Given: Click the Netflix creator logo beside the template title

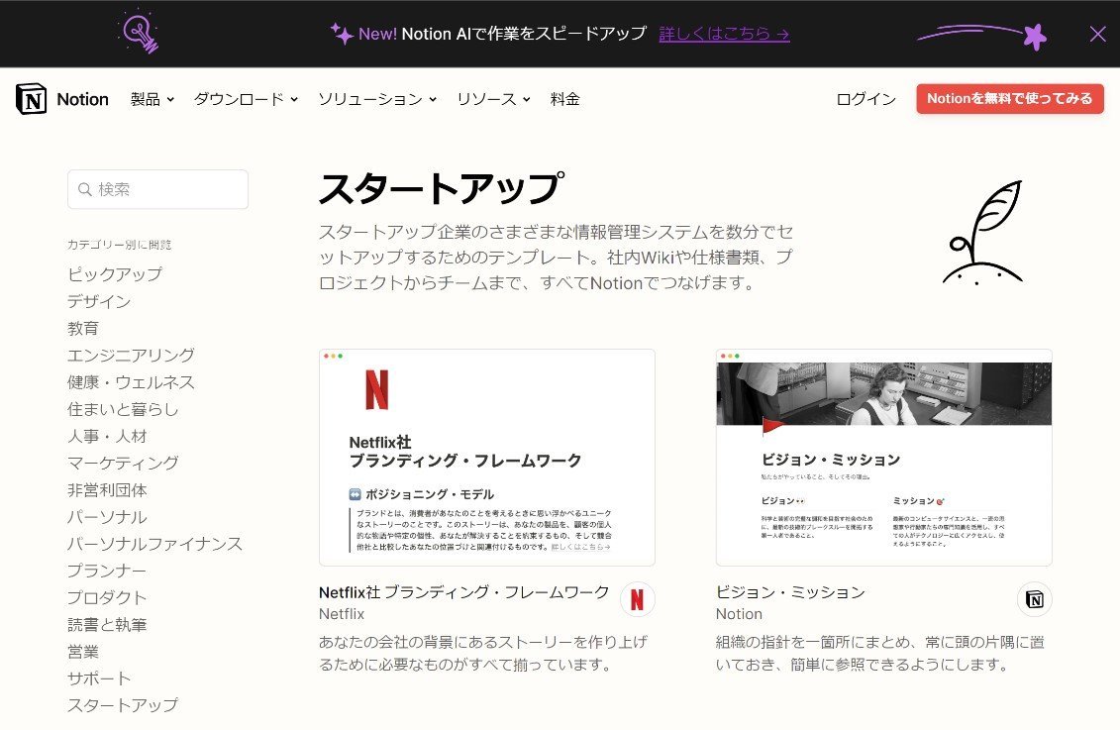Looking at the screenshot, I should [637, 599].
